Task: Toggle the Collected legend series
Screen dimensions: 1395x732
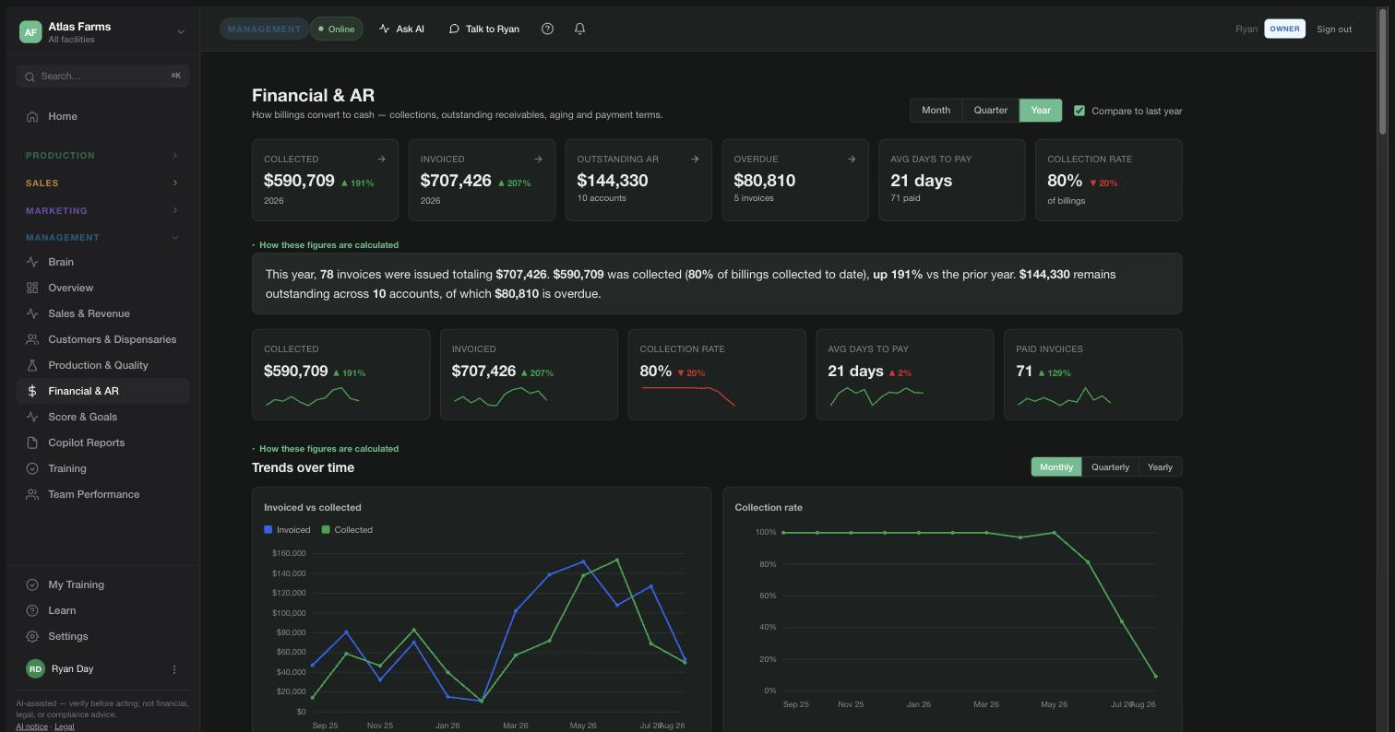Action: click(x=347, y=530)
